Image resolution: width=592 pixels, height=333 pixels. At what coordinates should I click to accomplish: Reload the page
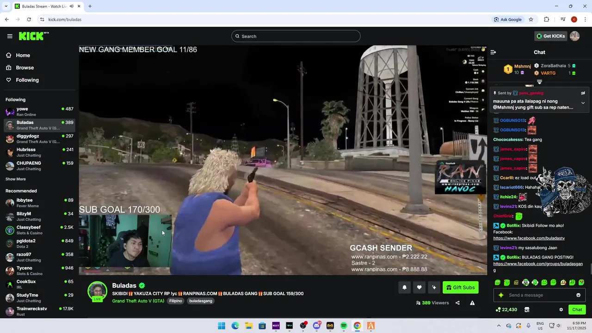(29, 19)
